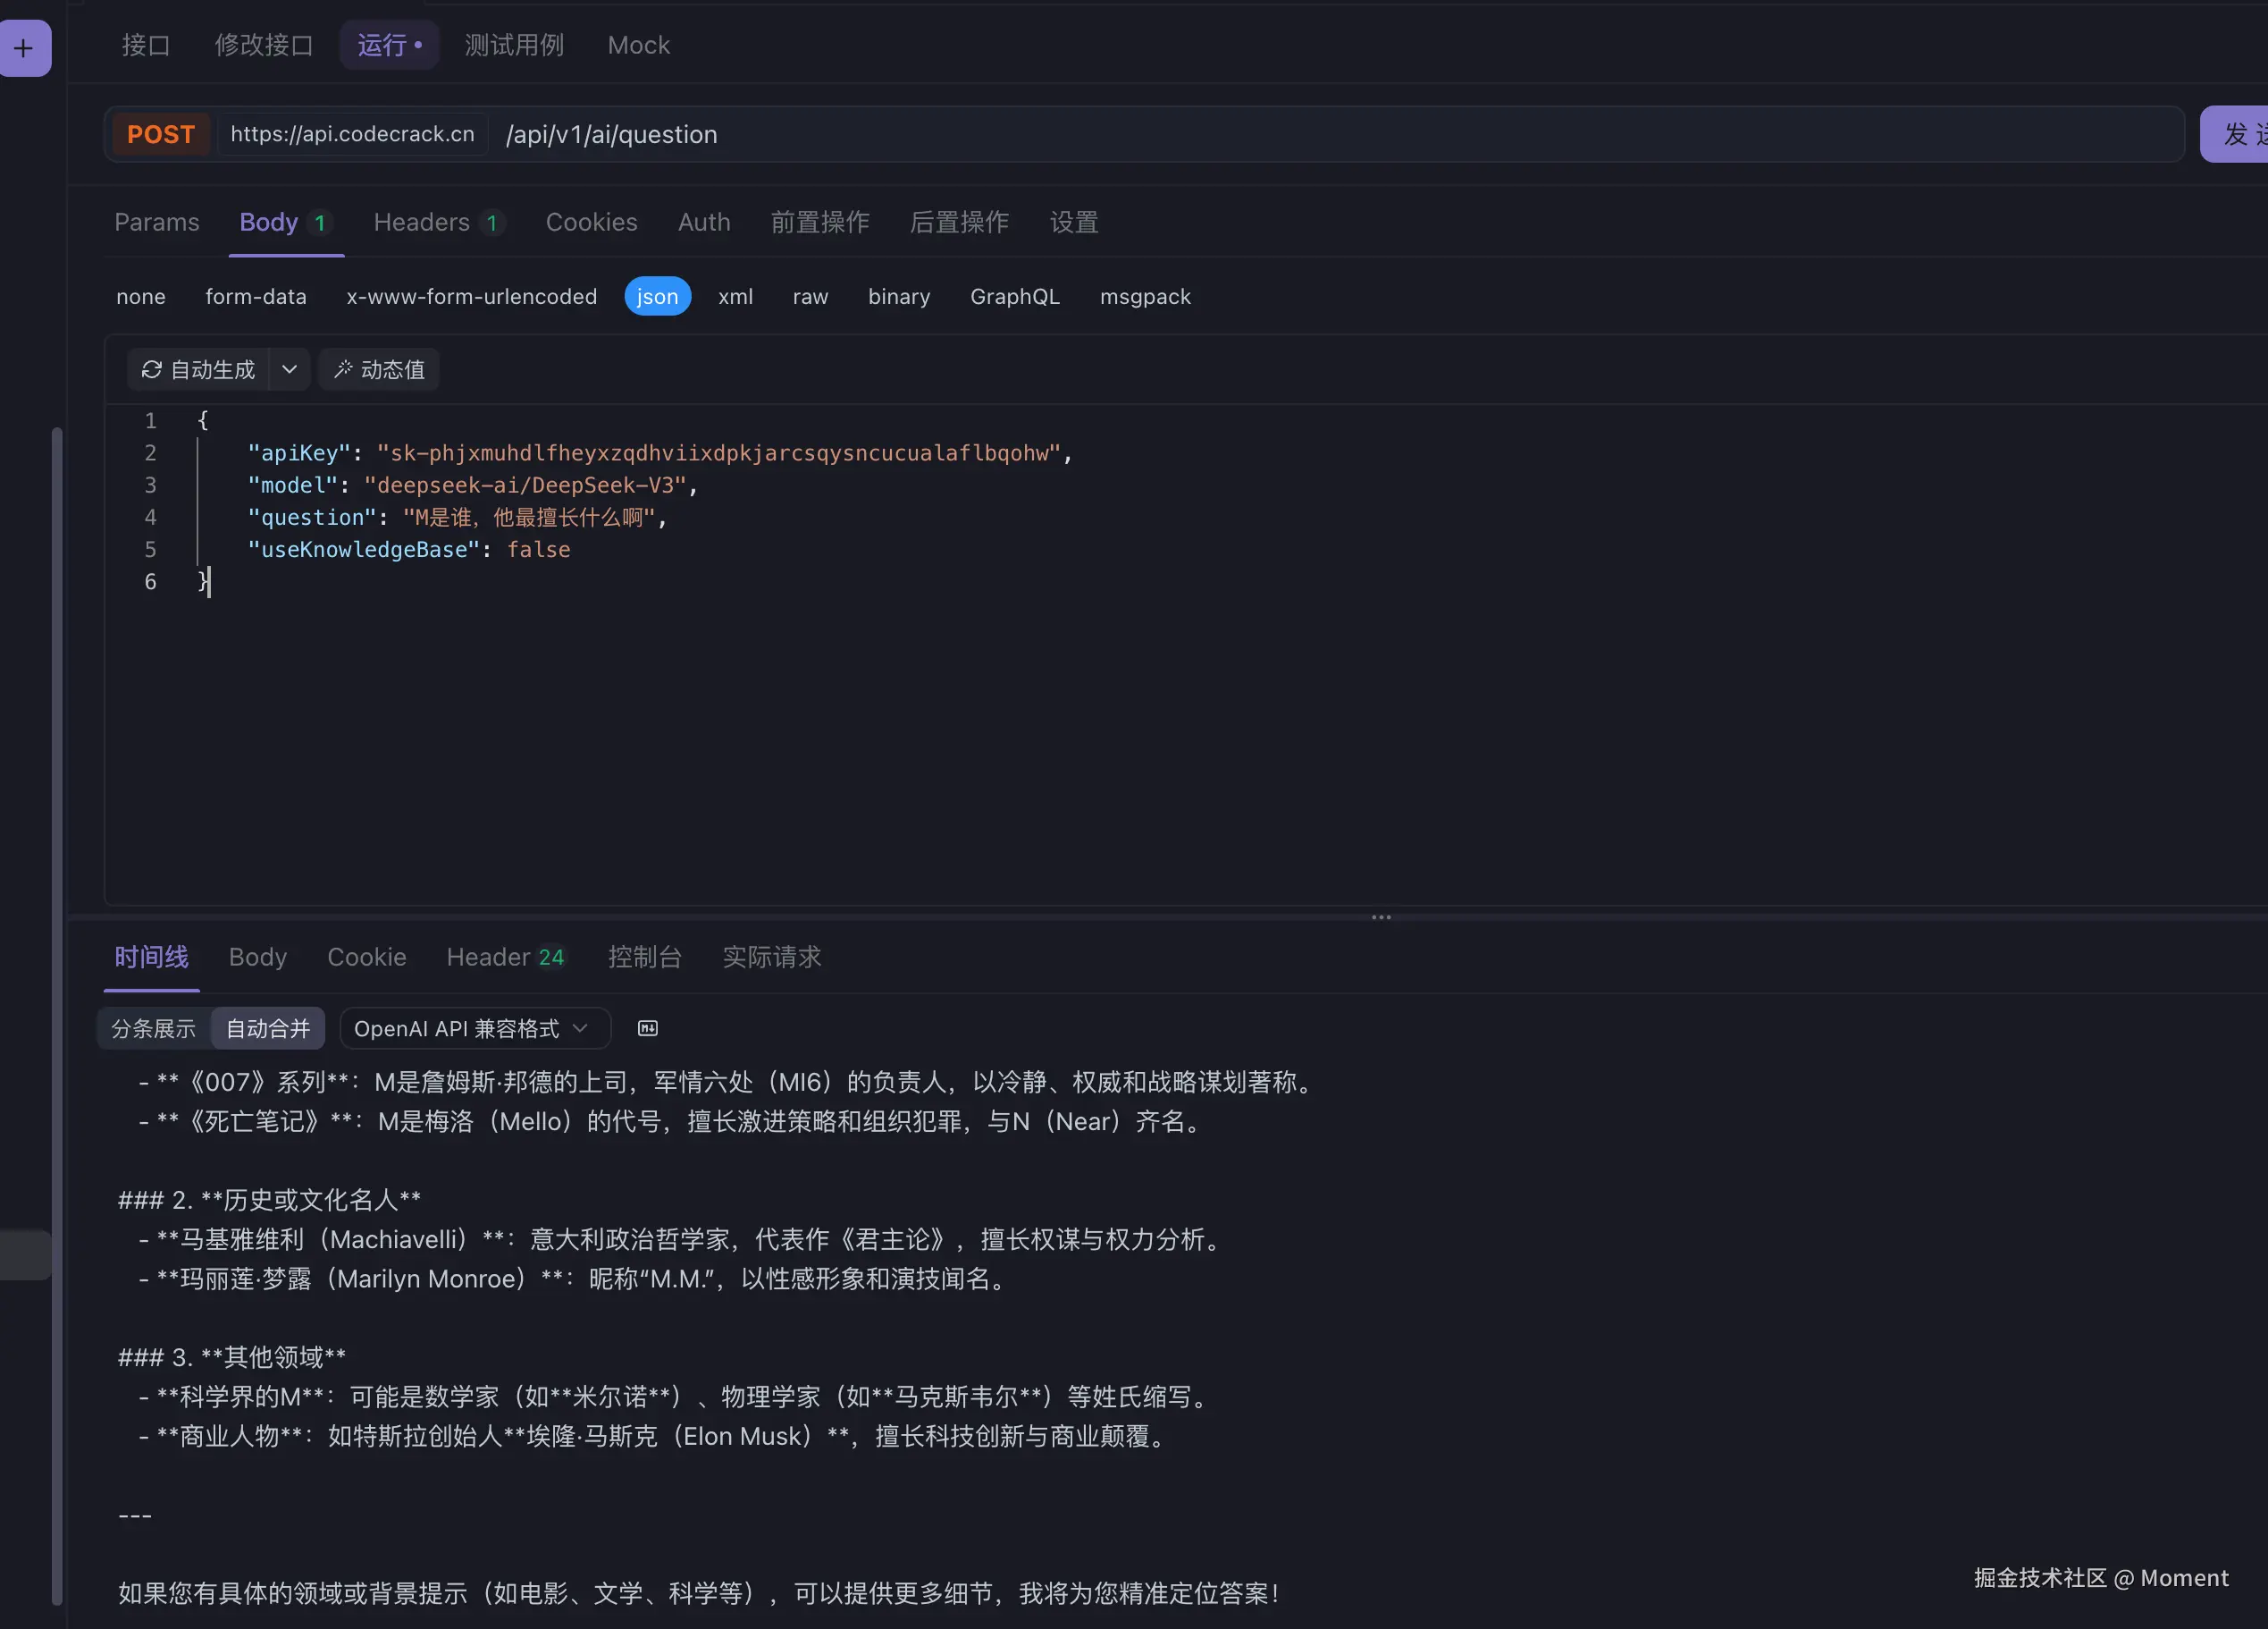Toggle markdown rendering of the response

pyautogui.click(x=647, y=1027)
